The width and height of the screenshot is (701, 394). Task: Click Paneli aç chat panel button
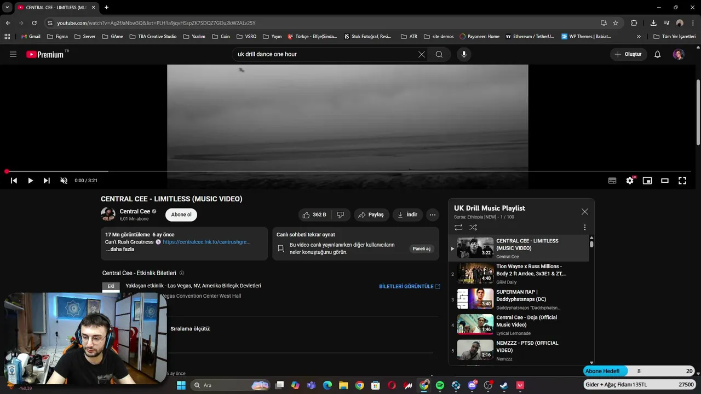[x=422, y=248]
